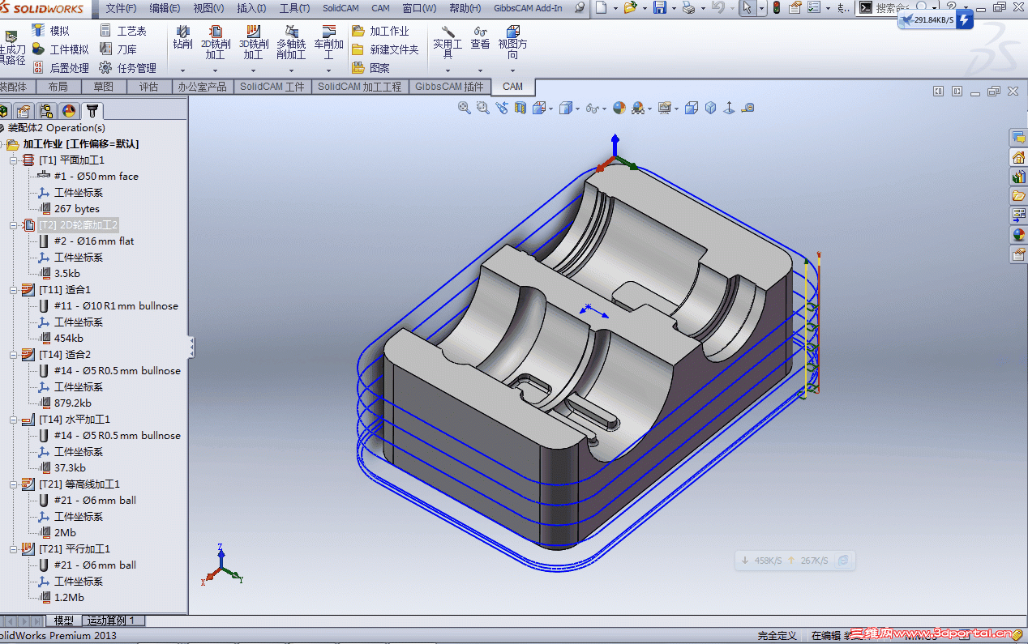The height and width of the screenshot is (644, 1028).
Task: Open the Save button dropdown arrow
Action: (x=673, y=8)
